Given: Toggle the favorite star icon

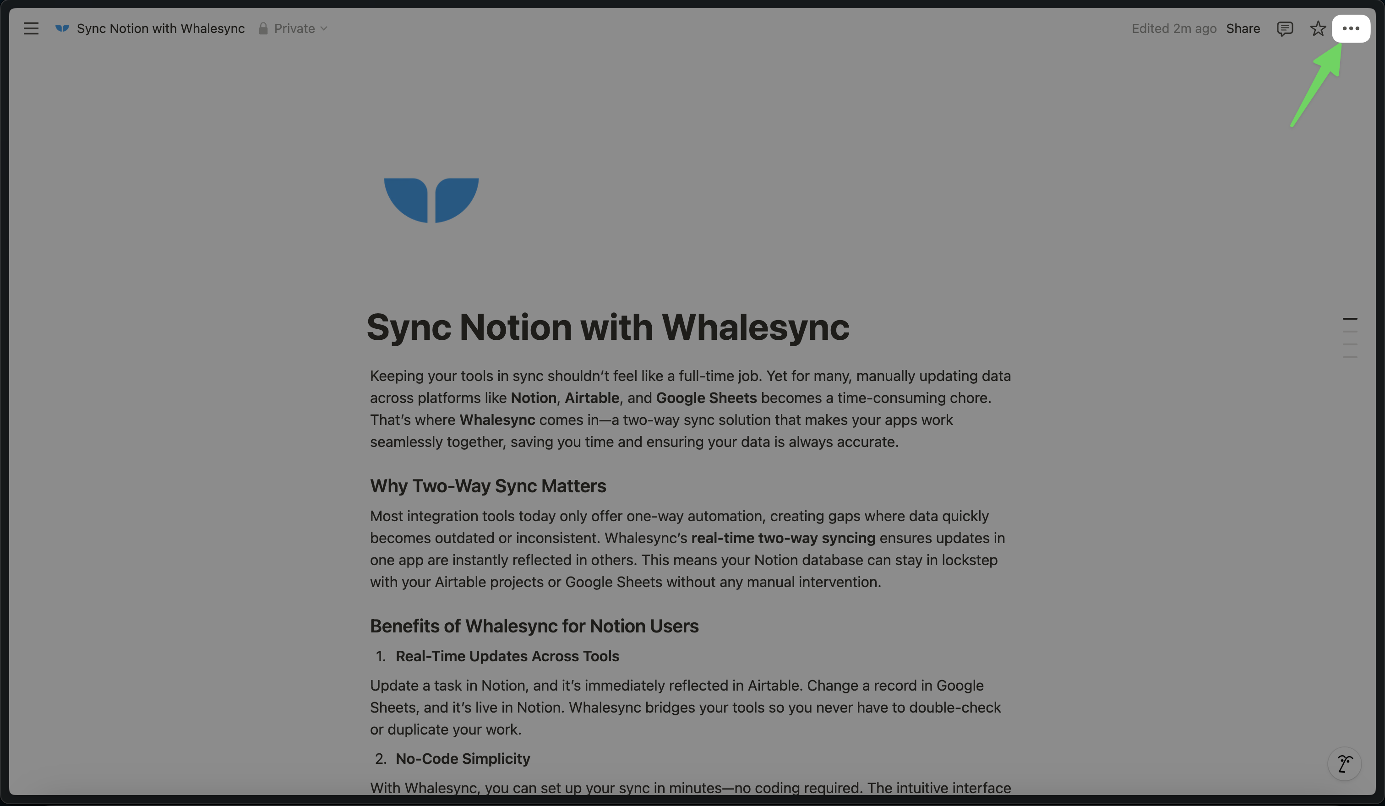Looking at the screenshot, I should [x=1317, y=28].
